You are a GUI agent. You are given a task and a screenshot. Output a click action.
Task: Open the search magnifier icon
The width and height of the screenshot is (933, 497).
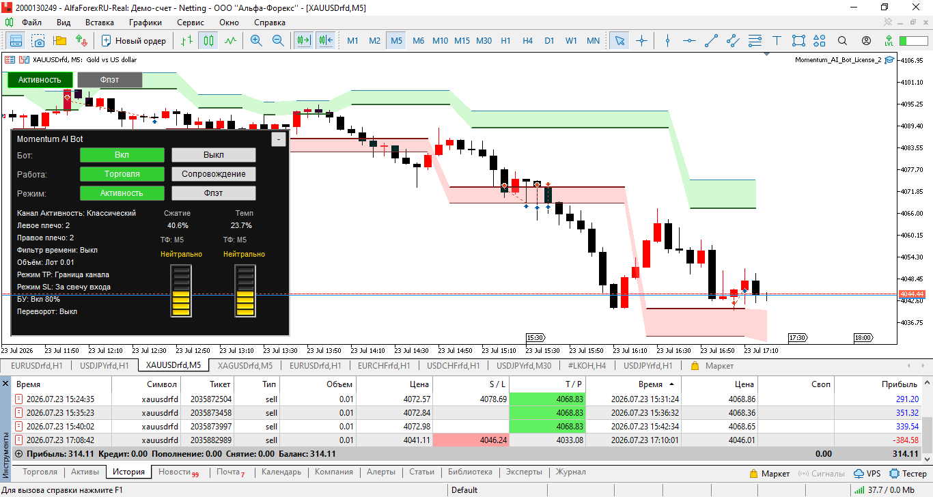coord(842,41)
